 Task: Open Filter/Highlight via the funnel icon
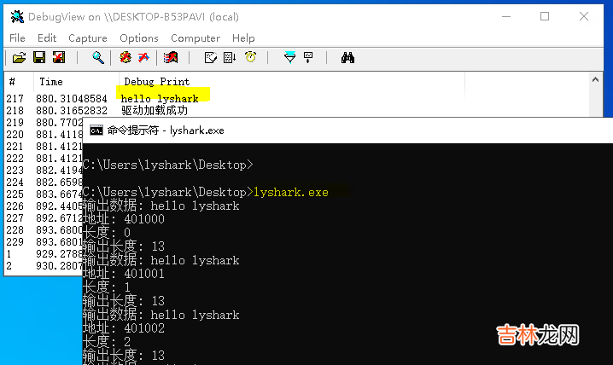(289, 58)
